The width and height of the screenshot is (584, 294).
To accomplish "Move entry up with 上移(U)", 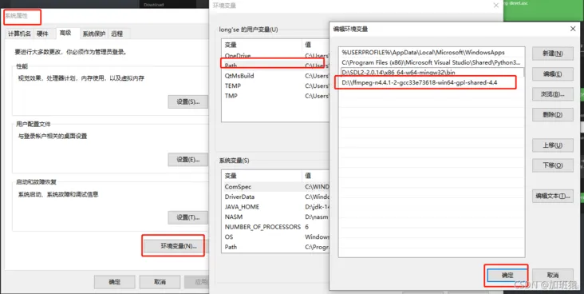I will 552,145.
